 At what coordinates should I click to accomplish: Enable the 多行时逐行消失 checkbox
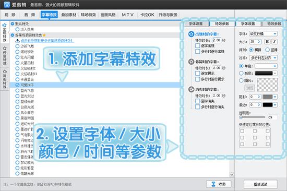pos(198,107)
